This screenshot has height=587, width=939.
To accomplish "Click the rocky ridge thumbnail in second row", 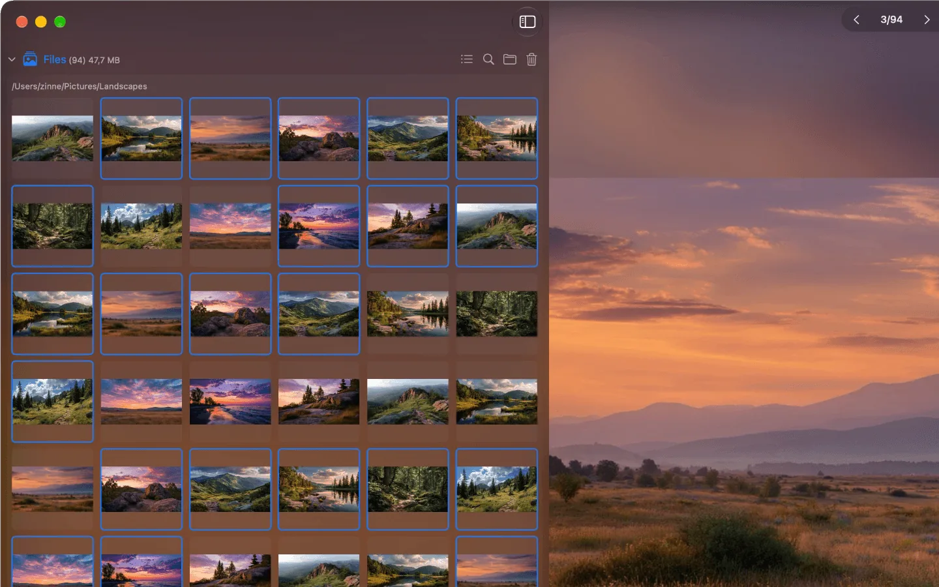I will point(497,226).
